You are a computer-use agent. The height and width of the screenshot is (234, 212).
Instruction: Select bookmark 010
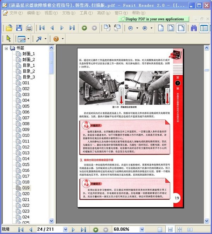[26, 135]
